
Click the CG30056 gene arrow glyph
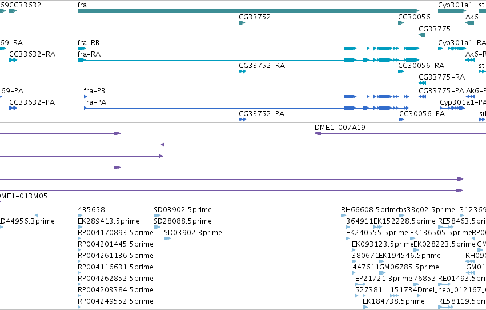tap(401, 23)
